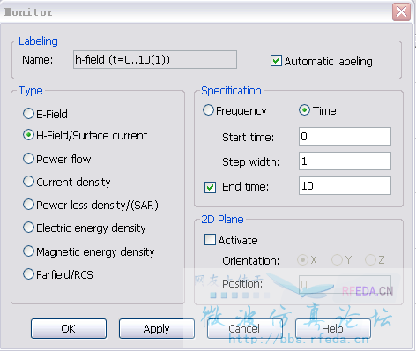
Task: Cancel the Monitor dialog
Action: 245,329
